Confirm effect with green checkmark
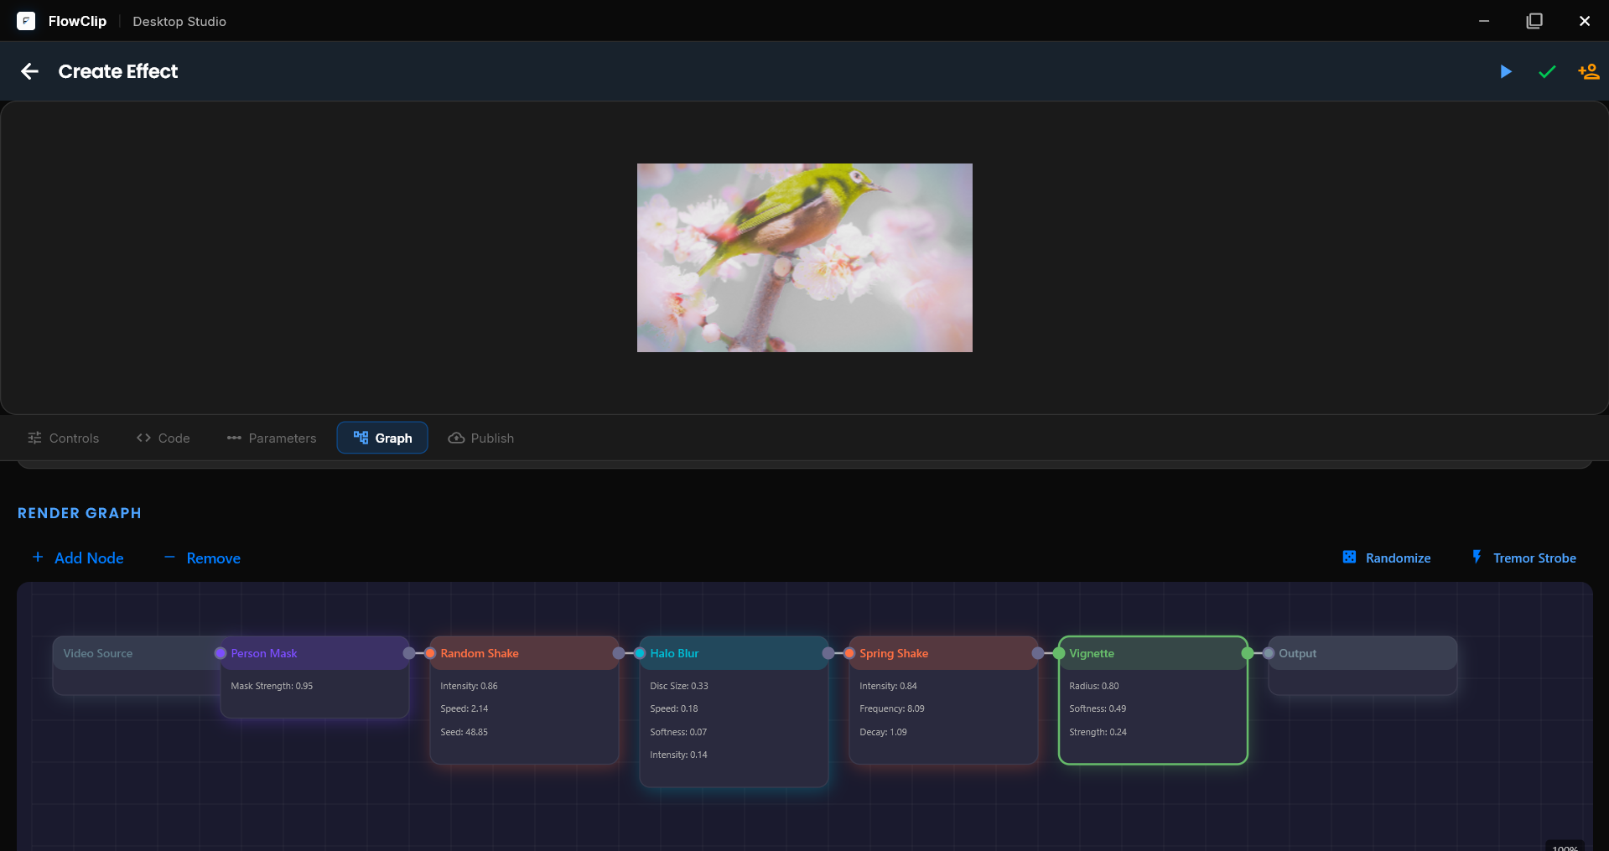The height and width of the screenshot is (851, 1609). 1547,71
